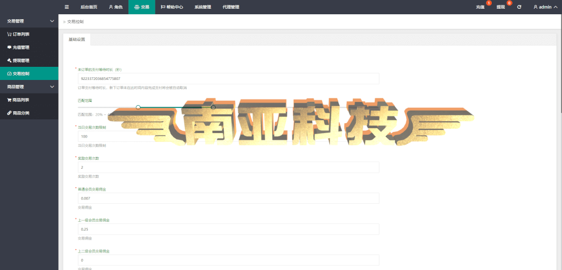This screenshot has height=270, width=562.
Task: Click the icon beside 充值管理
Action: [x=9, y=47]
